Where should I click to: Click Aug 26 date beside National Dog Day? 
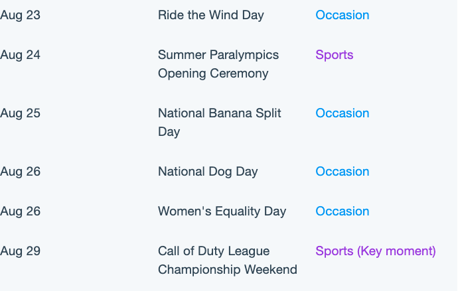point(20,172)
